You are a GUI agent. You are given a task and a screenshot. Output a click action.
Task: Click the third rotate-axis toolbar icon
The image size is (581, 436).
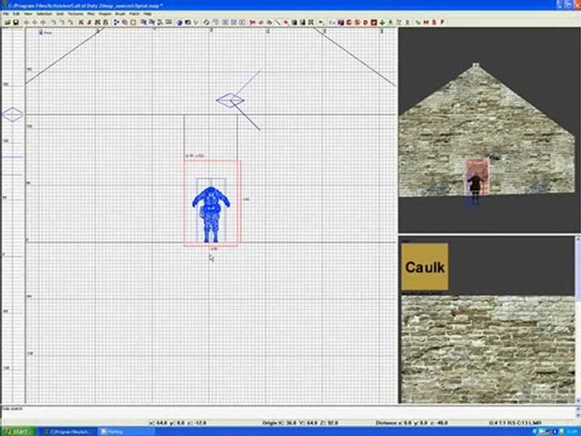pos(70,22)
